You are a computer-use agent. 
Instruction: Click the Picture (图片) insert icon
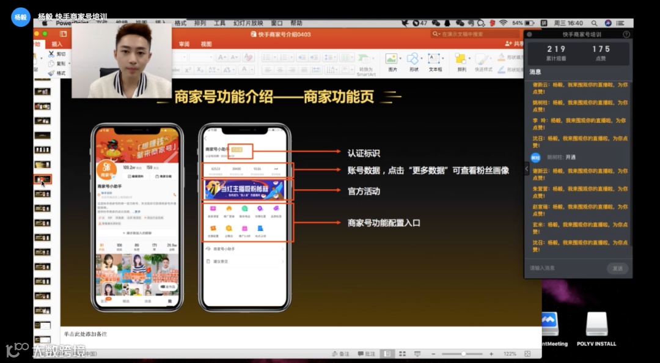click(391, 59)
